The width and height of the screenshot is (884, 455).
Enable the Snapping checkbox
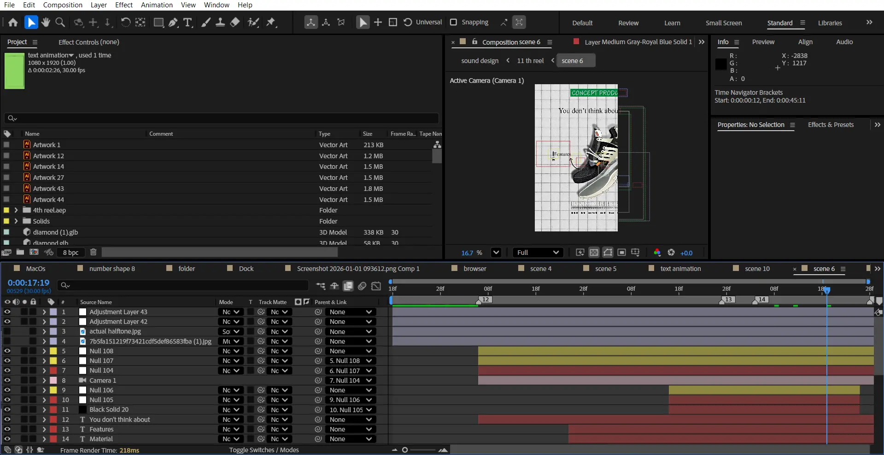453,22
